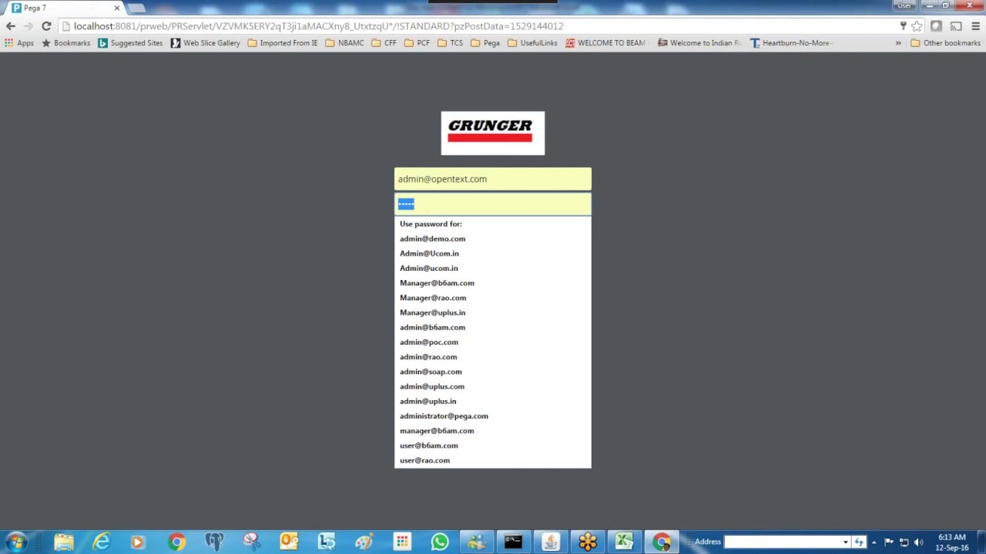The image size is (986, 554).
Task: Select admin@poc.com in suggestions
Action: point(492,342)
